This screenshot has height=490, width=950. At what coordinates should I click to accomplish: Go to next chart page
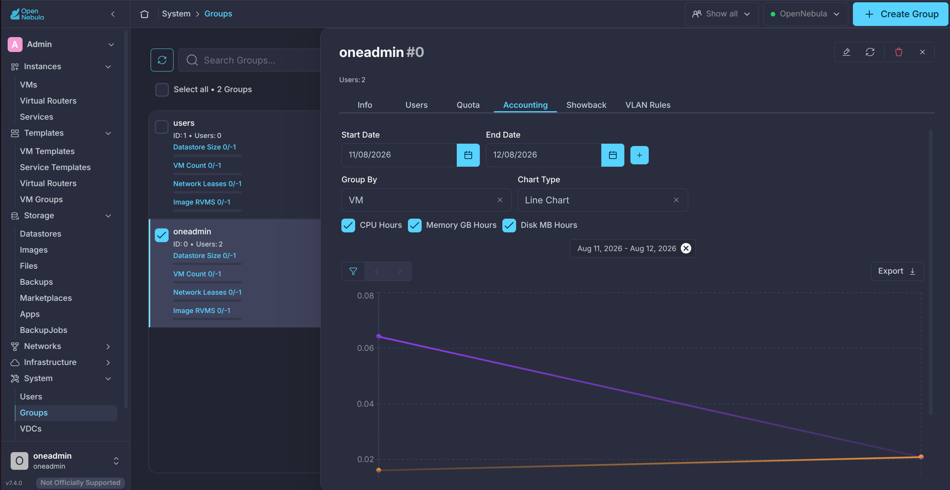click(x=400, y=271)
